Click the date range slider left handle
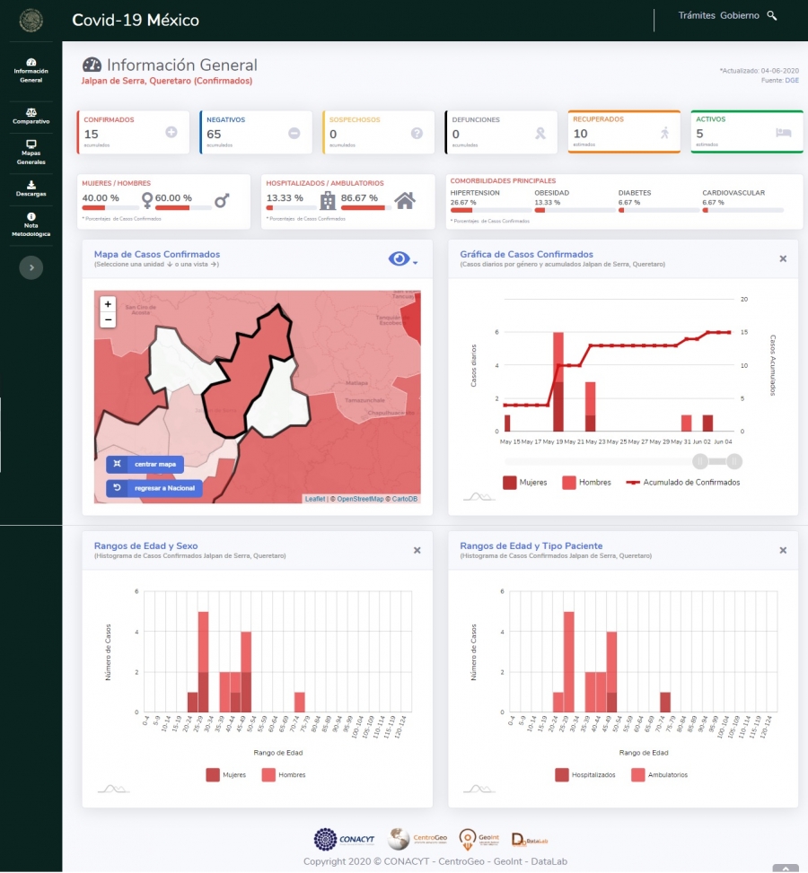808x873 pixels. (699, 461)
